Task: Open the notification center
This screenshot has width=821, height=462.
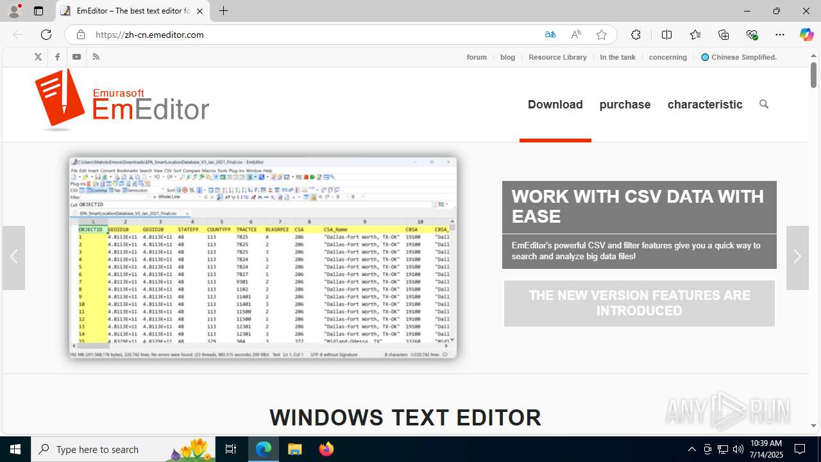Action: click(x=800, y=449)
